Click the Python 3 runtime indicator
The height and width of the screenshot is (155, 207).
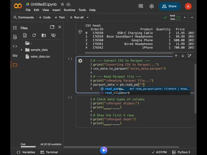tap(181, 152)
